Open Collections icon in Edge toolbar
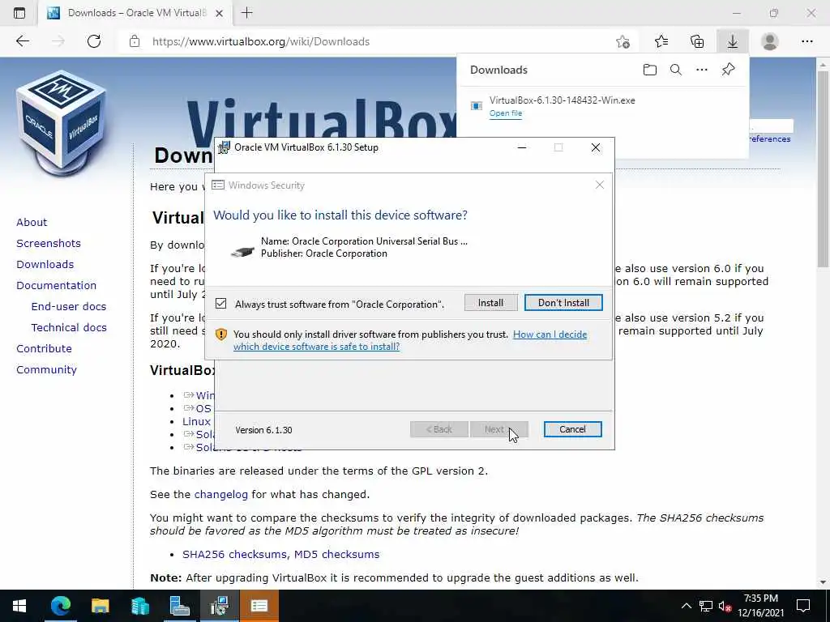 point(697,41)
